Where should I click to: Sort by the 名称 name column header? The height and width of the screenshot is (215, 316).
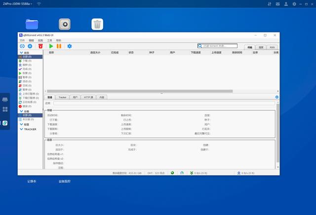(x=51, y=53)
